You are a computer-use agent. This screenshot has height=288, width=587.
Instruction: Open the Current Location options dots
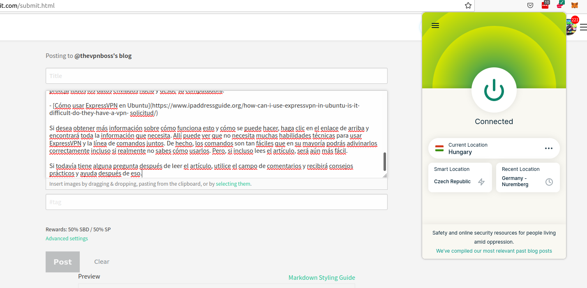[548, 148]
